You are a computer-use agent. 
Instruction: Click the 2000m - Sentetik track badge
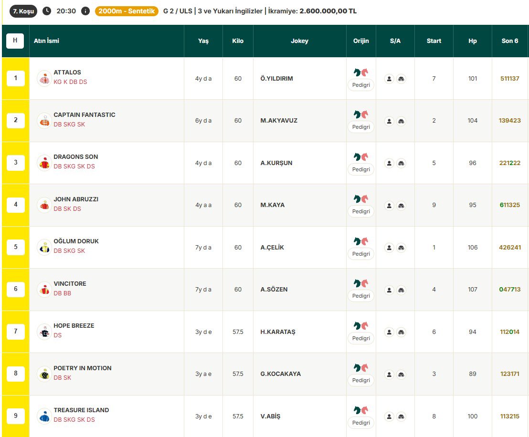click(x=127, y=11)
